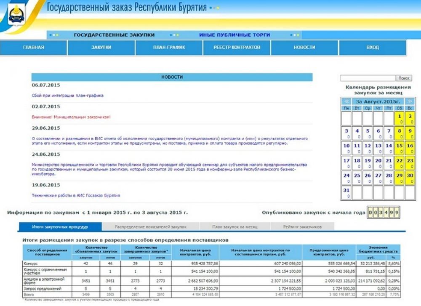421x306 pixels.
Task: Open news link Сбой при интеграции план-графика
Action: point(68,96)
